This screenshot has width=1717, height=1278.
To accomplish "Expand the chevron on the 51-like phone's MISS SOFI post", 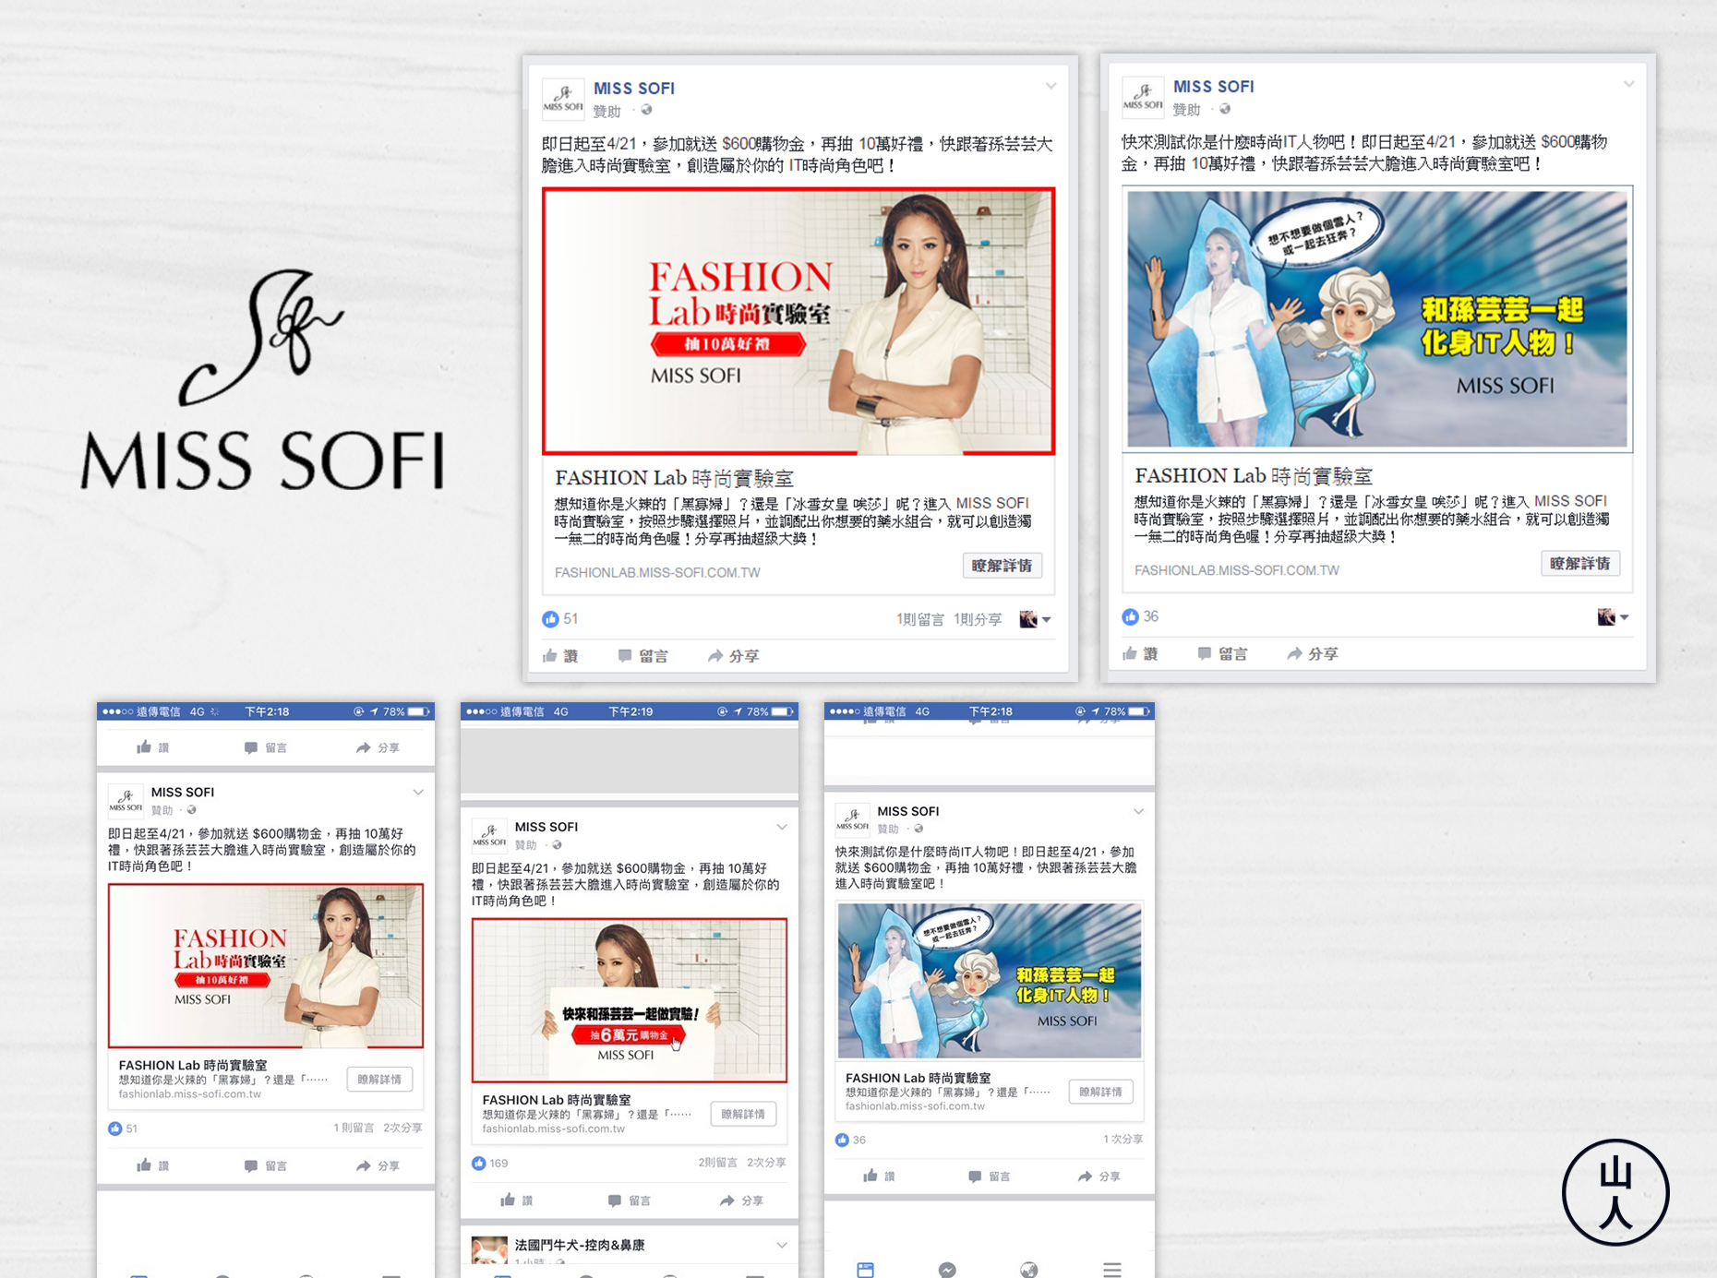I will [418, 792].
